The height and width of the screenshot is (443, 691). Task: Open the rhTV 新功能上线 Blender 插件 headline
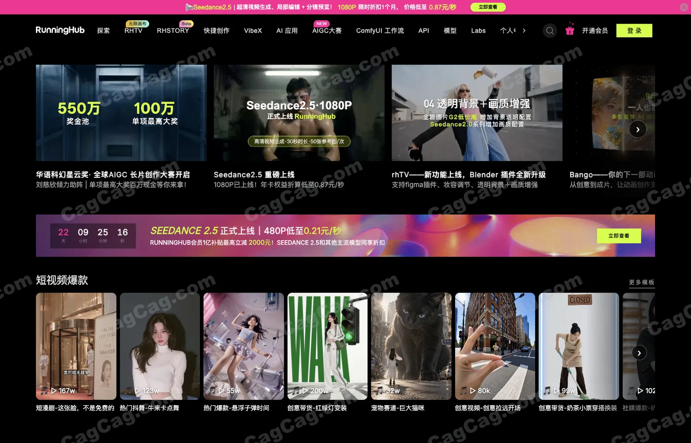[468, 175]
